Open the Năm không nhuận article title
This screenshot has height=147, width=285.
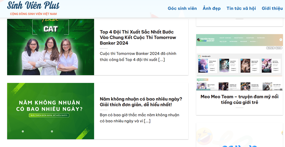pos(141,101)
